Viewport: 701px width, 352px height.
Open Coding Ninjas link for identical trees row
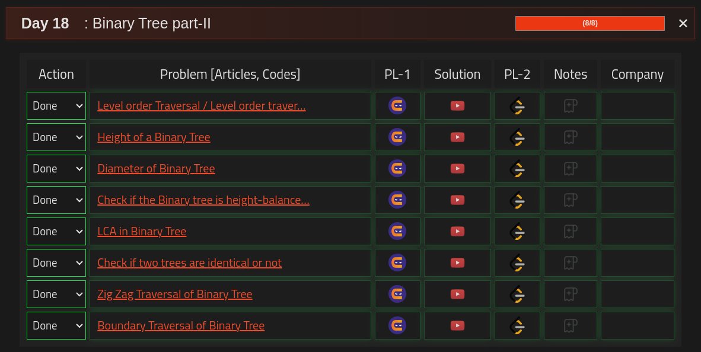[x=397, y=263]
